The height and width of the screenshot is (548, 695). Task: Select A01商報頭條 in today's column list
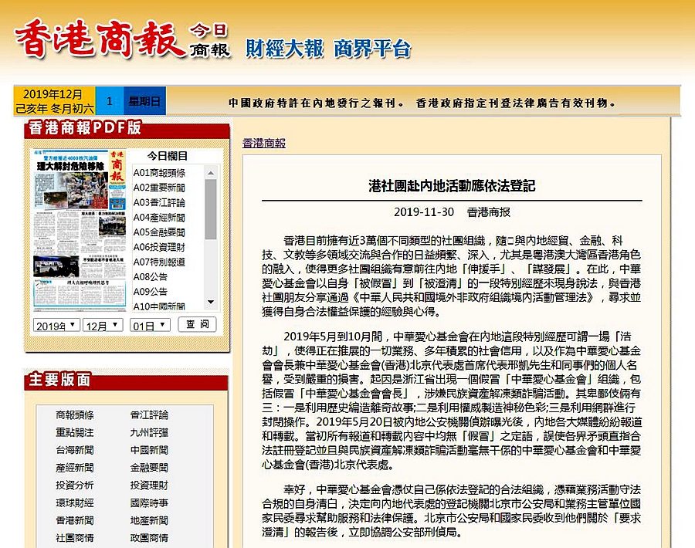(159, 173)
